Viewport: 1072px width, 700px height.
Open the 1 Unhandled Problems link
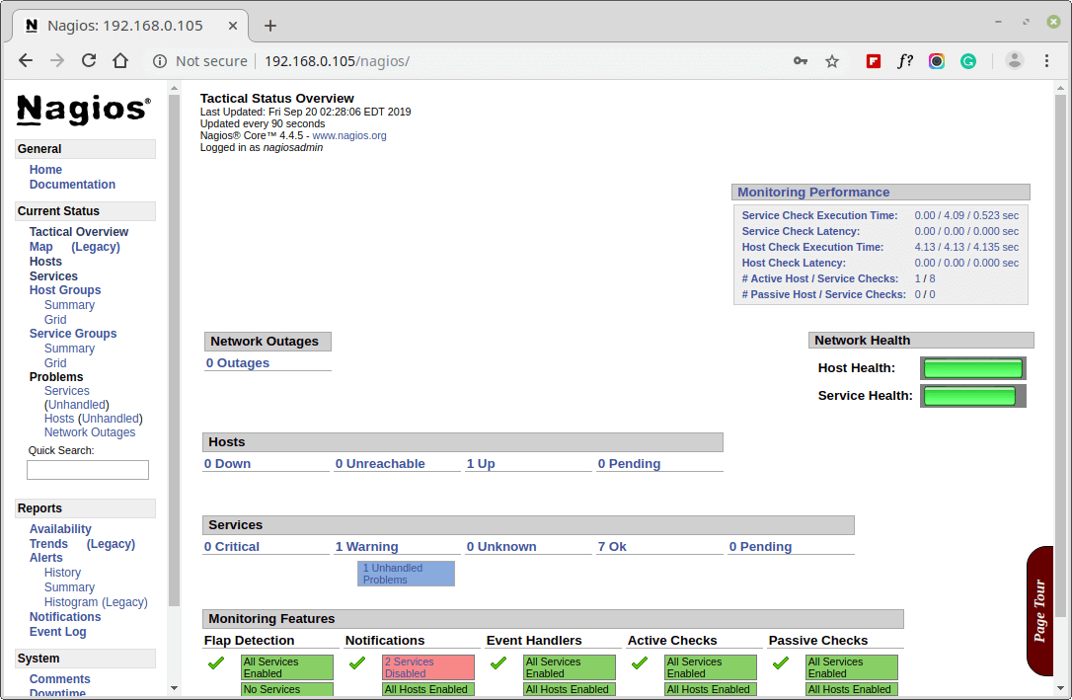[x=406, y=574]
